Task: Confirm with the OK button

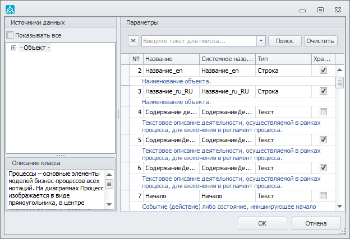Action: click(x=262, y=223)
